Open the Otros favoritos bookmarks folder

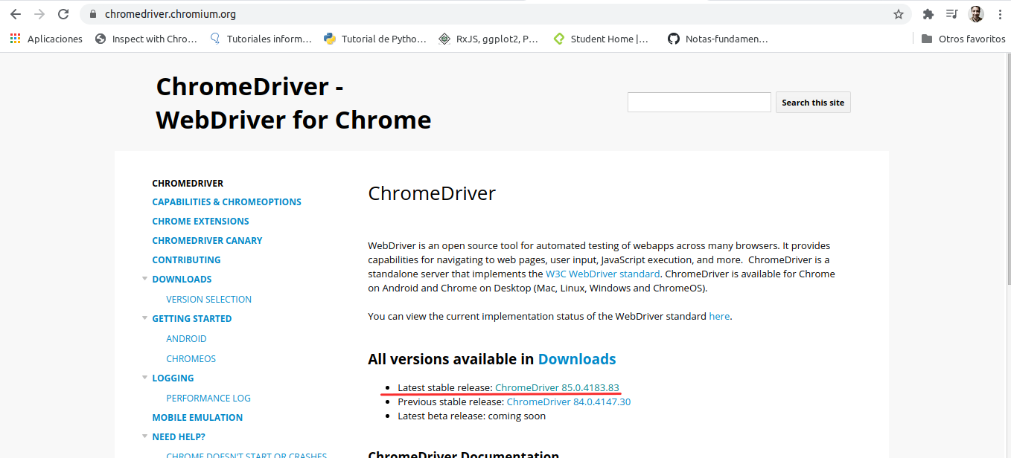coord(963,39)
